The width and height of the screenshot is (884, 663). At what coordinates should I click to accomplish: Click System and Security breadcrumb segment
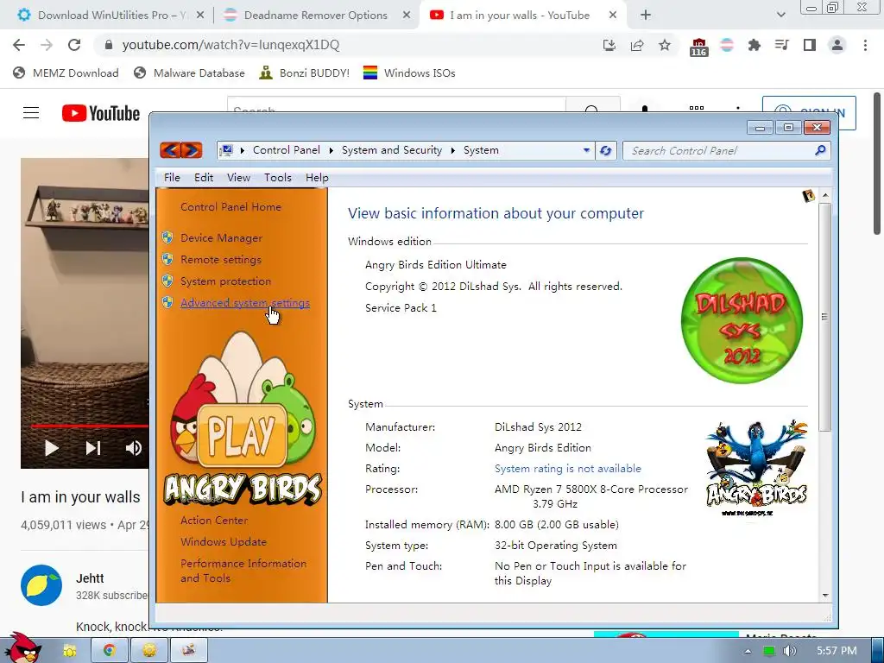pos(392,150)
